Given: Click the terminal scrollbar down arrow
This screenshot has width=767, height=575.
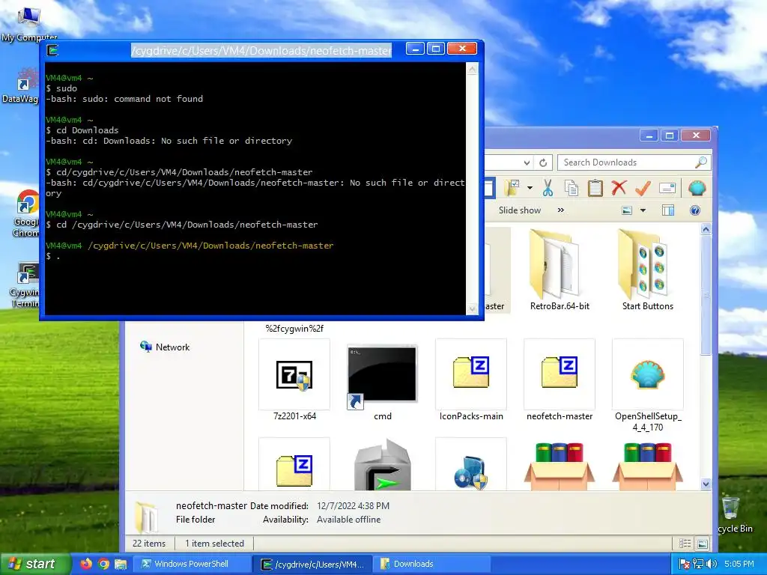Looking at the screenshot, I should pos(472,308).
